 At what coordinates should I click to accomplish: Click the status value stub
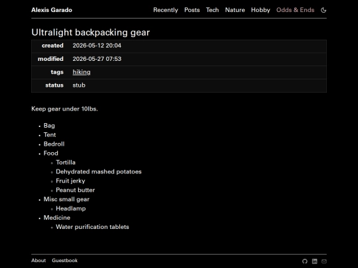click(x=79, y=85)
